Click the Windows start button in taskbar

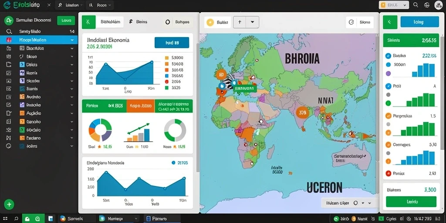5,219
